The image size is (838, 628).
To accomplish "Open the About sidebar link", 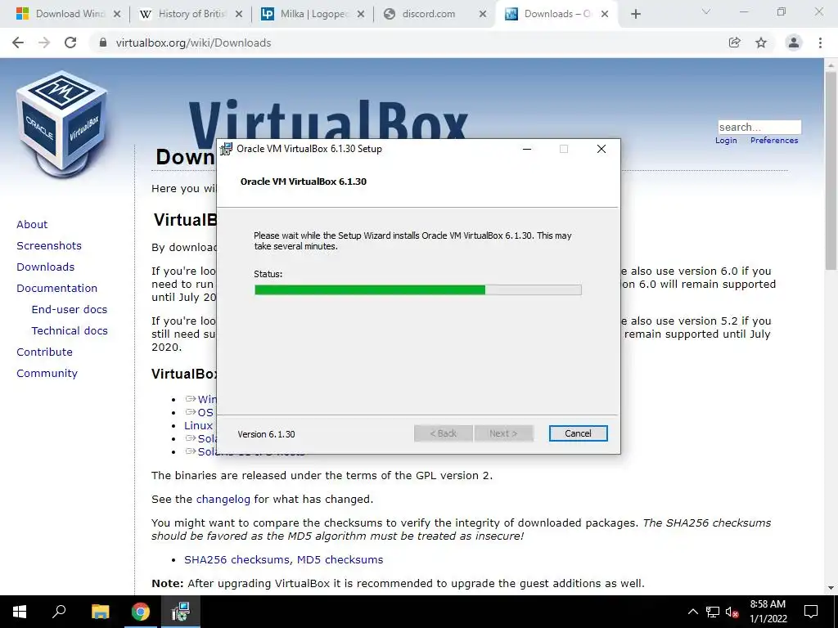I will (32, 224).
